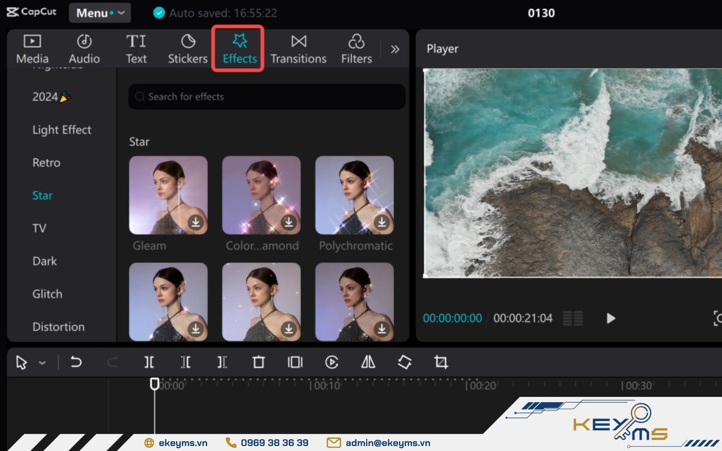Expand the Menu dropdown at the top

tap(99, 13)
